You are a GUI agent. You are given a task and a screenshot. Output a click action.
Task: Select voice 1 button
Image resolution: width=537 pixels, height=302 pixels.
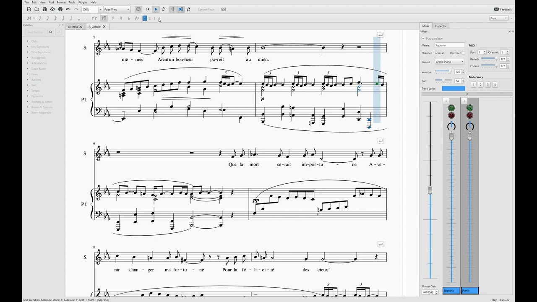click(145, 18)
